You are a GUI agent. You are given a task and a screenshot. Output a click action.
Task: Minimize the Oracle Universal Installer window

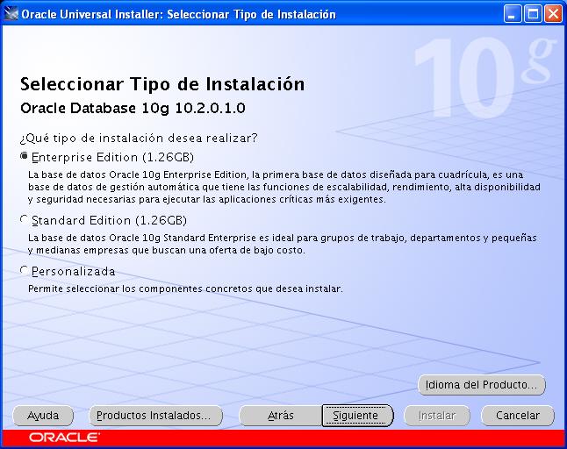(x=513, y=14)
